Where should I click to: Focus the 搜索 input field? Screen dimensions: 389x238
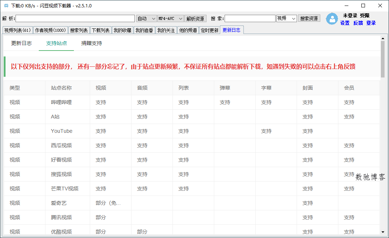[x=250, y=18]
